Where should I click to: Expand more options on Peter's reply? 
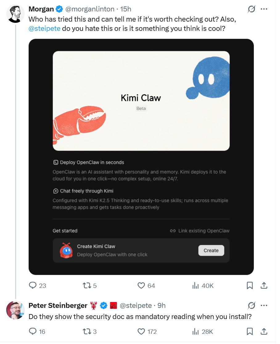[x=264, y=305]
